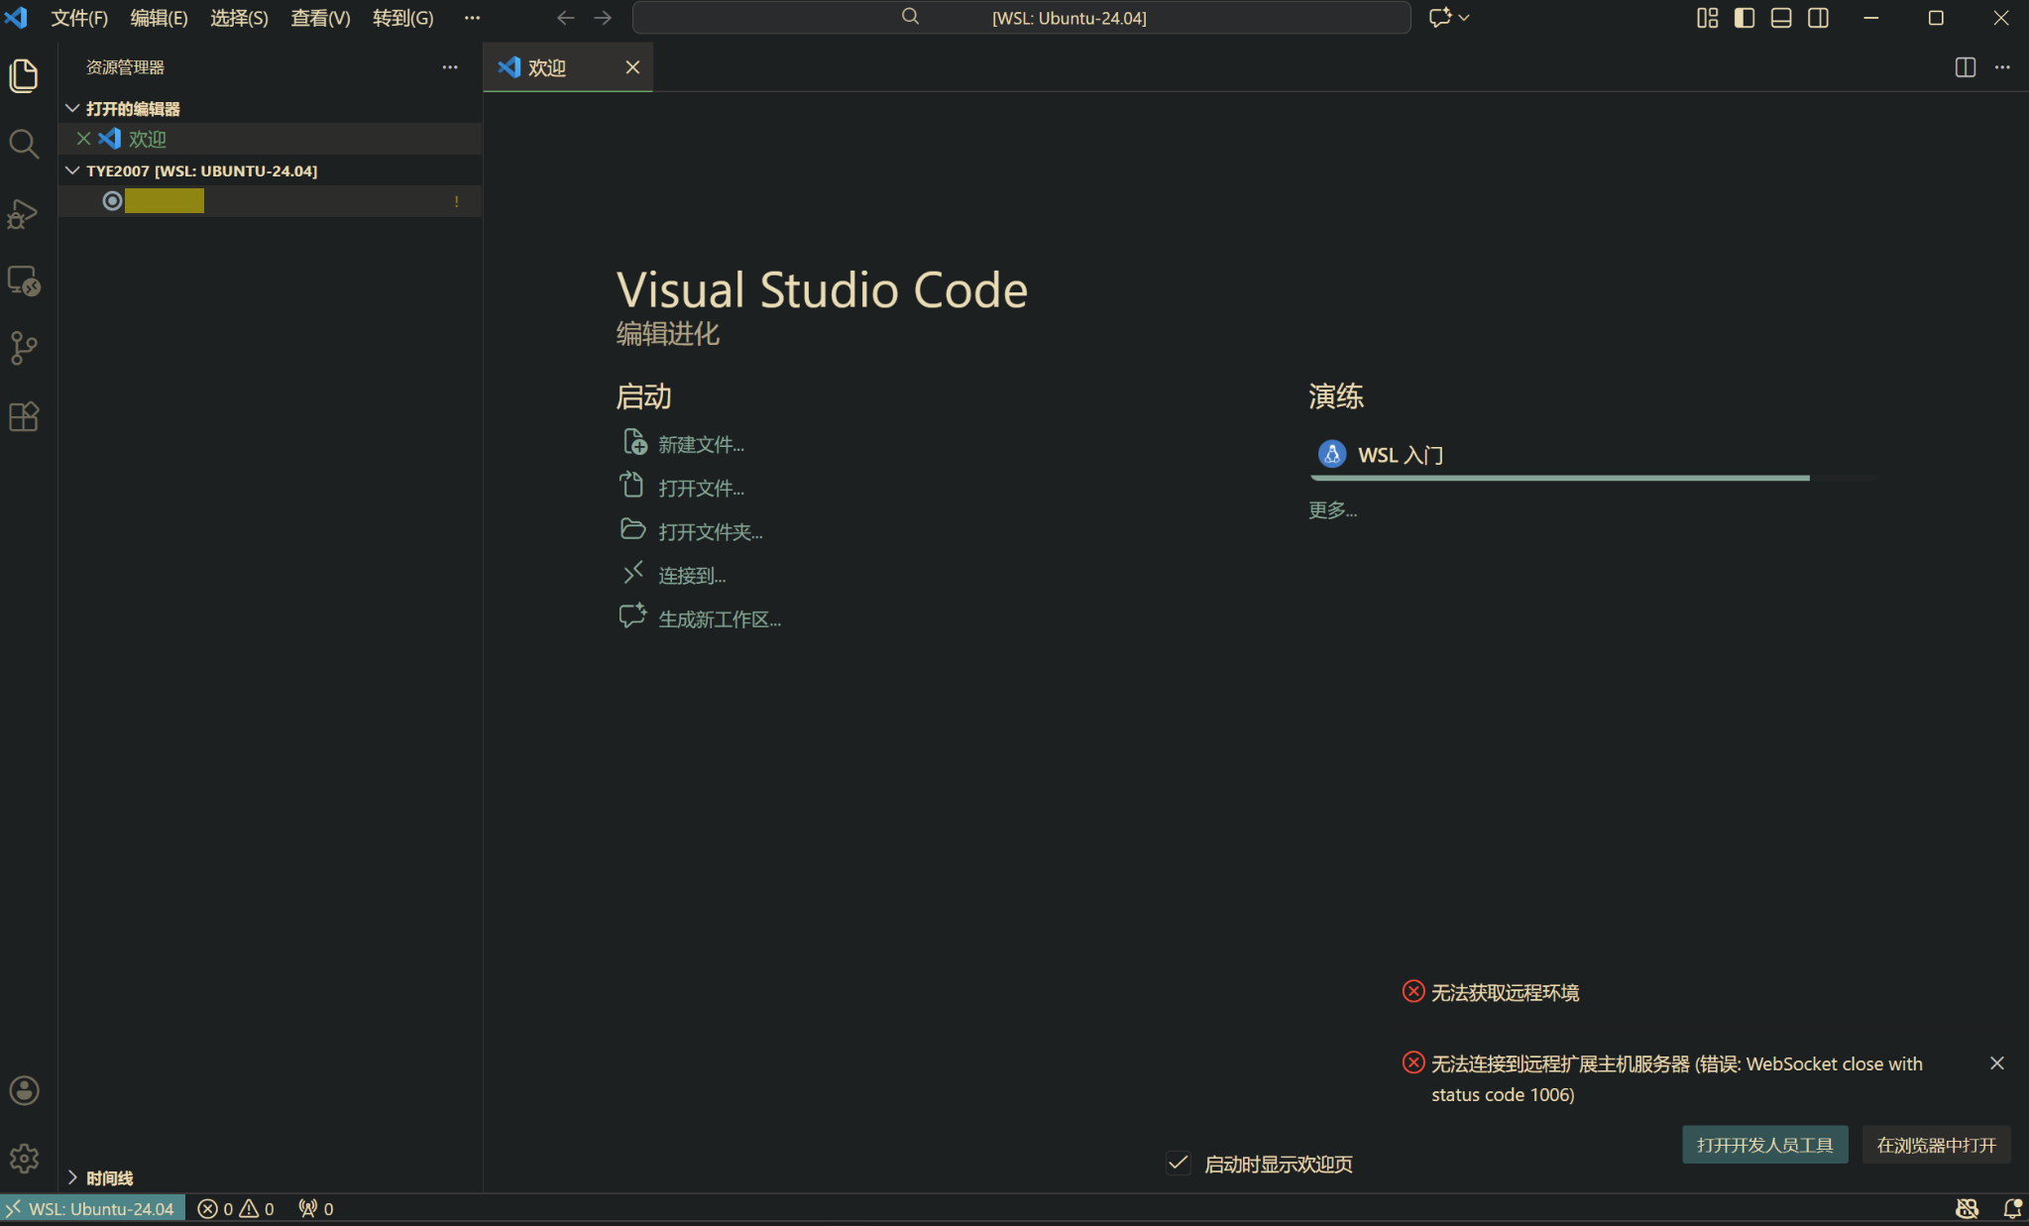Open the Search view in the activity bar
2029x1226 pixels.
pos(24,145)
